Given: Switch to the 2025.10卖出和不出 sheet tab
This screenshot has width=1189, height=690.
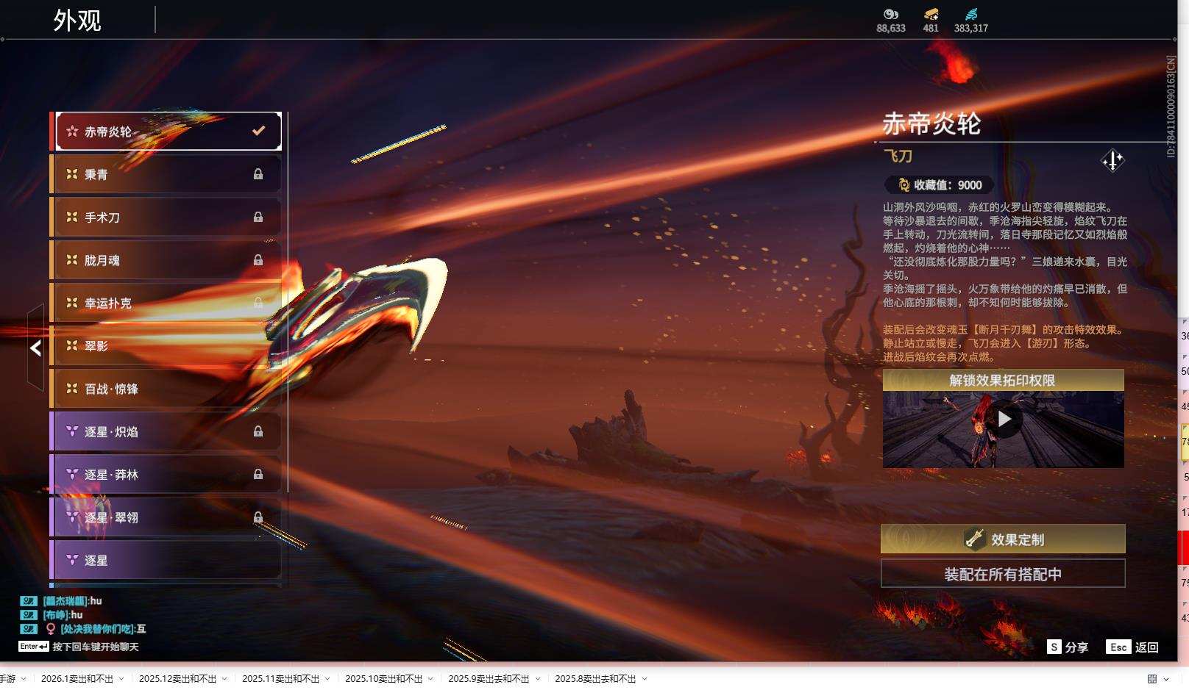Looking at the screenshot, I should (384, 679).
